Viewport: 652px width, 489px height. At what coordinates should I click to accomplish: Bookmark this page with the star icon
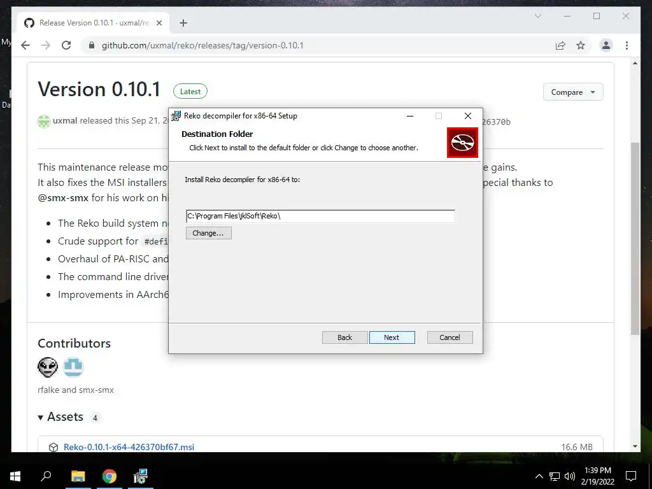click(581, 45)
